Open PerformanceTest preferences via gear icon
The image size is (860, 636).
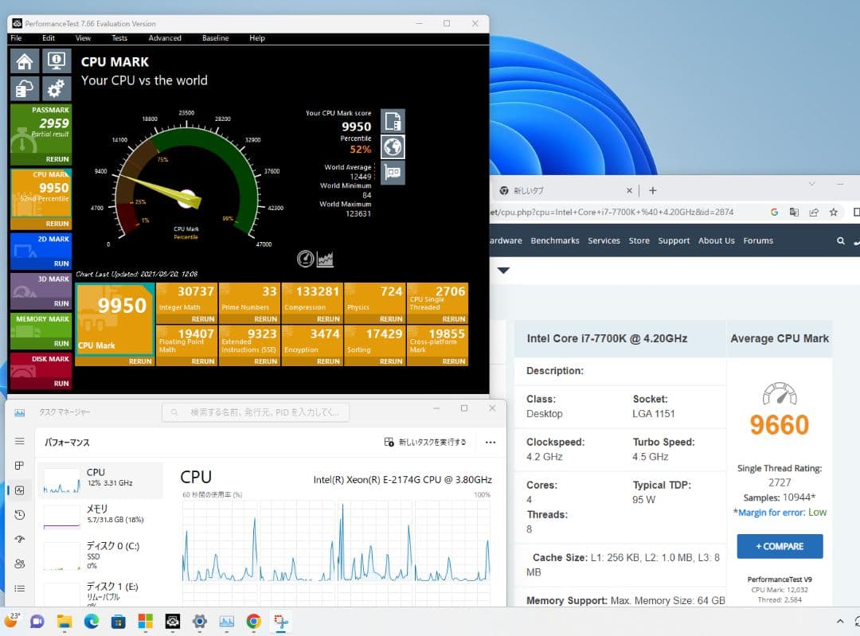(x=55, y=88)
